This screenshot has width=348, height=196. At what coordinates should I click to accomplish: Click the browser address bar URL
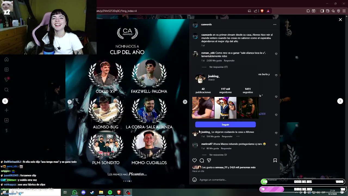point(117,11)
